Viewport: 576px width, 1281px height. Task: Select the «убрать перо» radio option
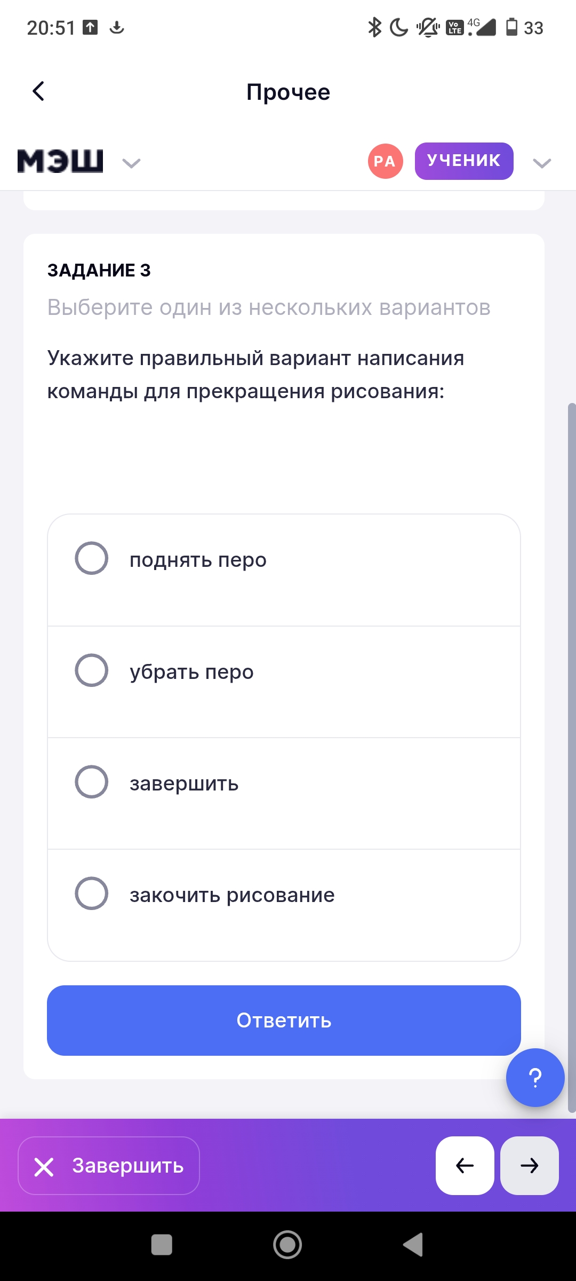point(92,670)
